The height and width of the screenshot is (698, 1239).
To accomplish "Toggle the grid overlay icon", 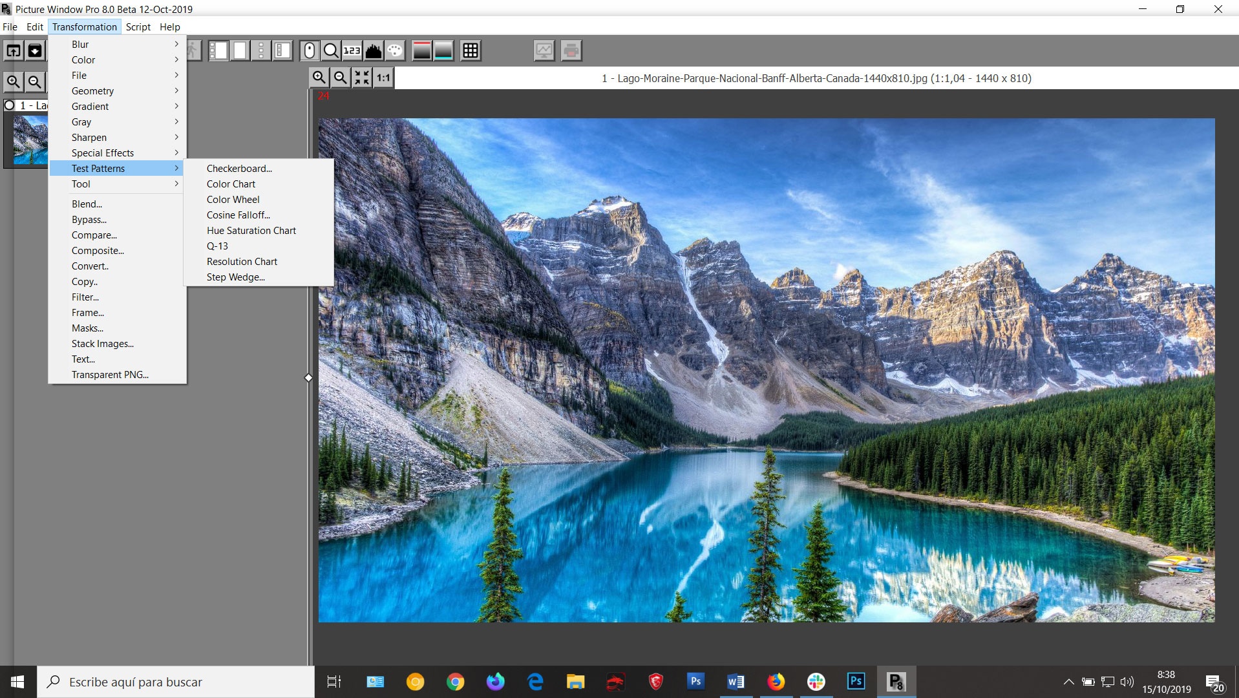I will point(471,50).
